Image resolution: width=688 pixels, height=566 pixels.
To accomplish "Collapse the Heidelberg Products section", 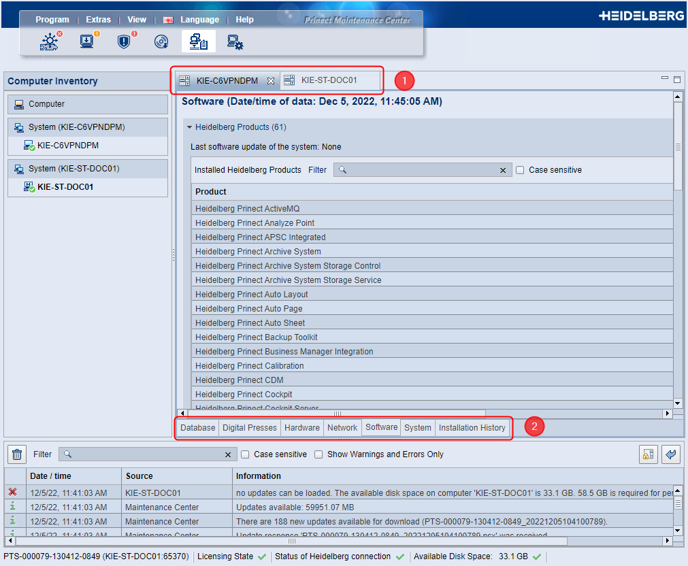I will click(189, 127).
